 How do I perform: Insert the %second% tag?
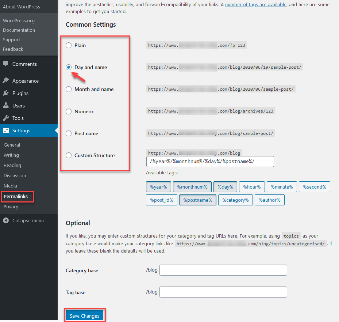[x=315, y=187]
